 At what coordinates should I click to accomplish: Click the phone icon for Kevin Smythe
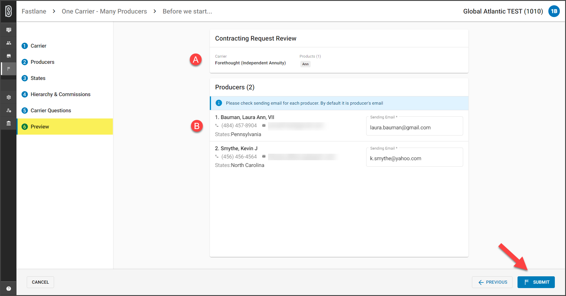pos(217,157)
